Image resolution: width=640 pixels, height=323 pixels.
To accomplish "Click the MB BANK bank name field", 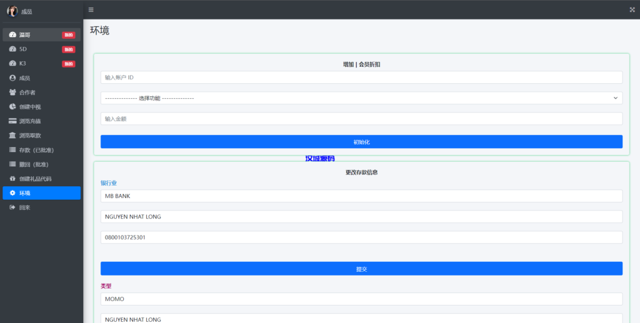I will (361, 196).
